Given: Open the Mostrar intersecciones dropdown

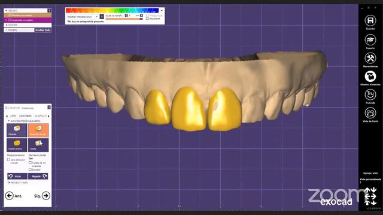Looking at the screenshot, I should coord(83,17).
